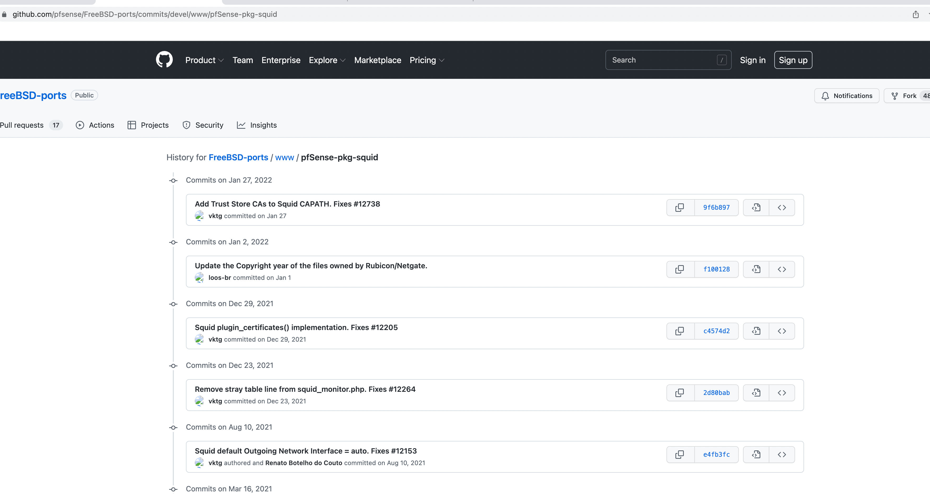Copy full SHA for commit 9f6b897
The width and height of the screenshot is (930, 494).
pyautogui.click(x=680, y=207)
